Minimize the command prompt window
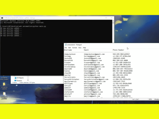159x119 pixels. click(101, 18)
